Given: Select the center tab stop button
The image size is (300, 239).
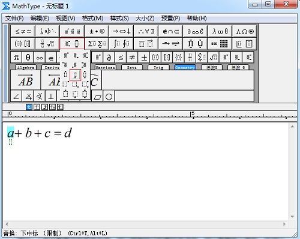Looking at the screenshot, I should [37, 107].
